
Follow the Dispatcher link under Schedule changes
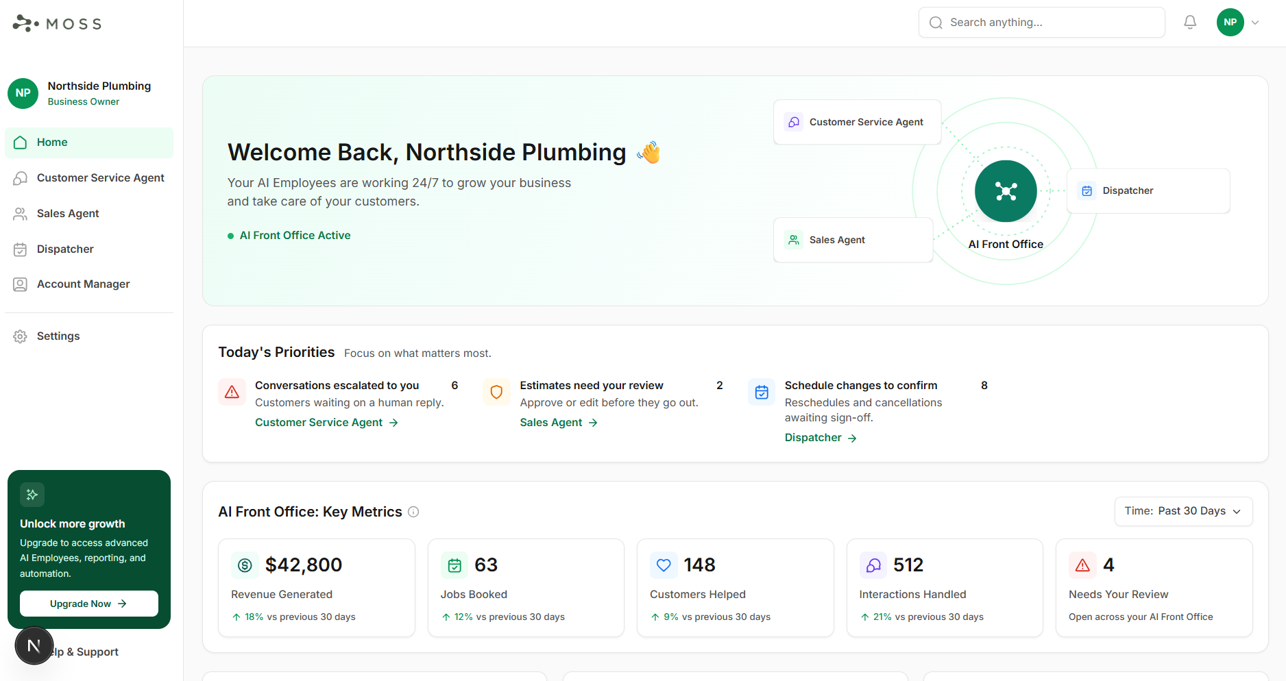821,438
